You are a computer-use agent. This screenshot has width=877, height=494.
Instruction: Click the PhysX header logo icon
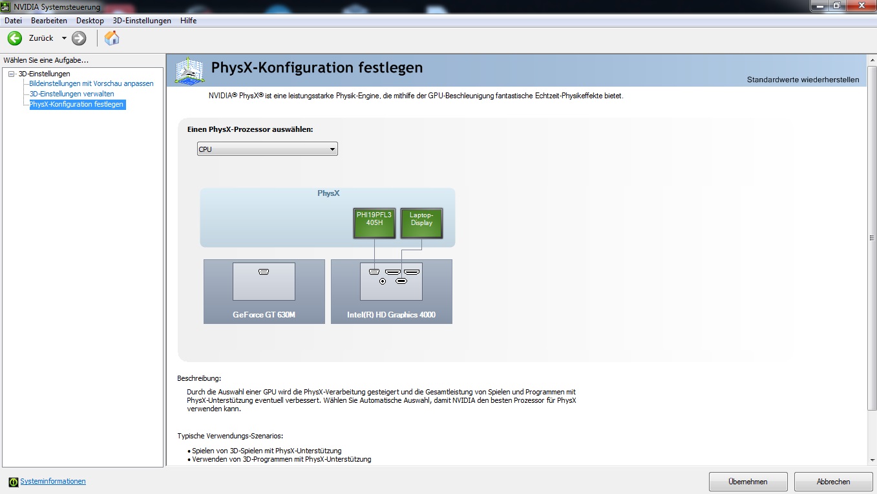click(x=190, y=70)
